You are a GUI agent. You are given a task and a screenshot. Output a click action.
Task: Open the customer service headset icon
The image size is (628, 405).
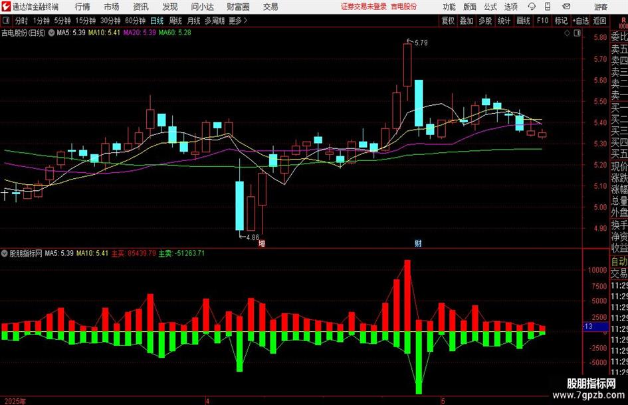tap(532, 7)
